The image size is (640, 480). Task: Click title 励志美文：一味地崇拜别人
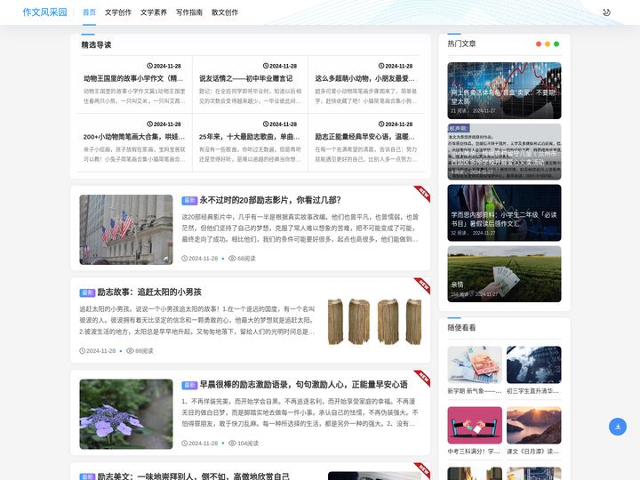point(193,476)
